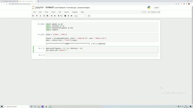Viewport: 193px width, 108px height.
Task: Click the kernel idle circle indicator
Action: click(159, 12)
